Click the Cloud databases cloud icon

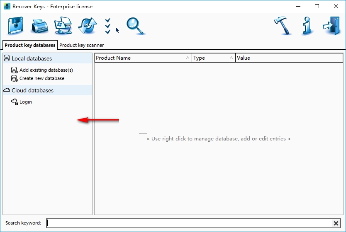pyautogui.click(x=7, y=90)
